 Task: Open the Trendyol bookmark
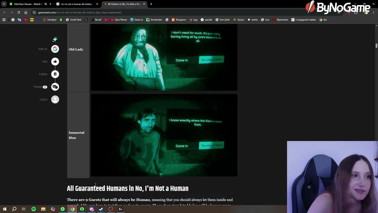coord(50,20)
